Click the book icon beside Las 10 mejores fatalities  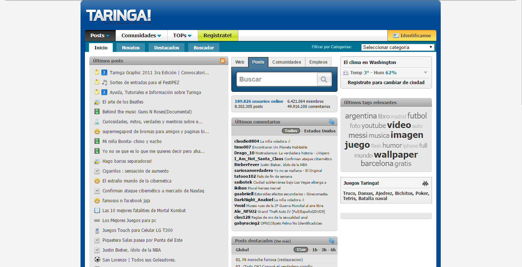click(97, 210)
